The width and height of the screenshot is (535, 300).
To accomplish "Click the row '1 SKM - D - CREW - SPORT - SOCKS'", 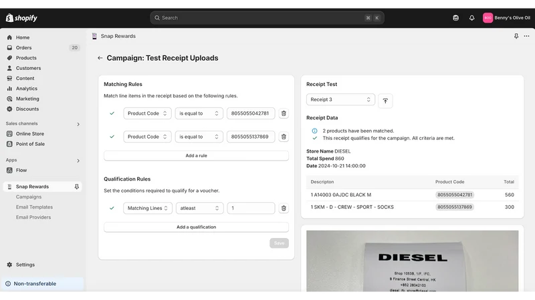I will coord(413,207).
